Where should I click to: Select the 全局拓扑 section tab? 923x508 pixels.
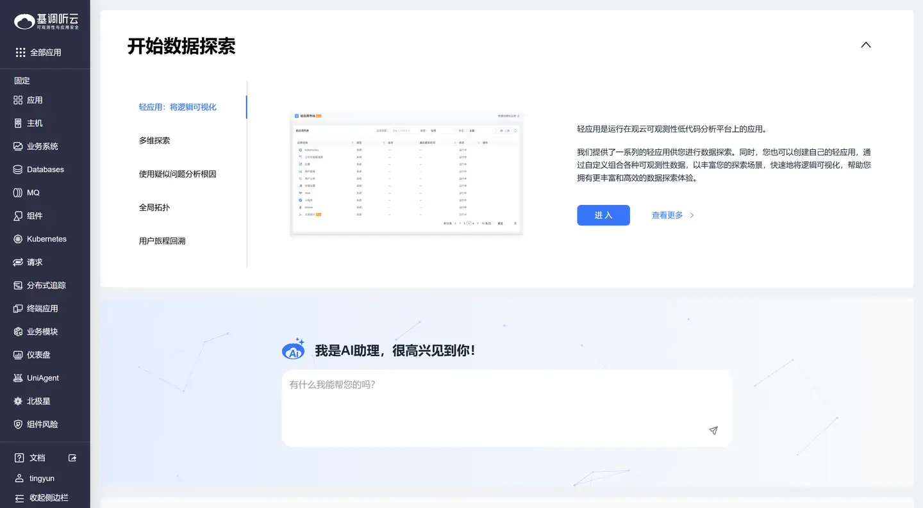coord(156,207)
